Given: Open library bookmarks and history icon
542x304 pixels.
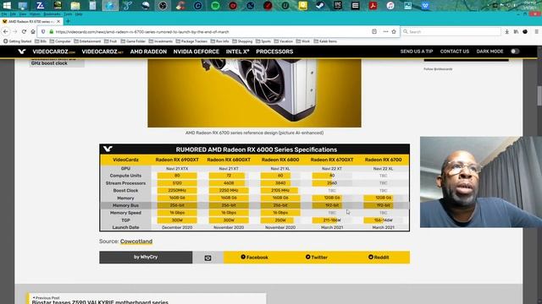Looking at the screenshot, I should 516,32.
